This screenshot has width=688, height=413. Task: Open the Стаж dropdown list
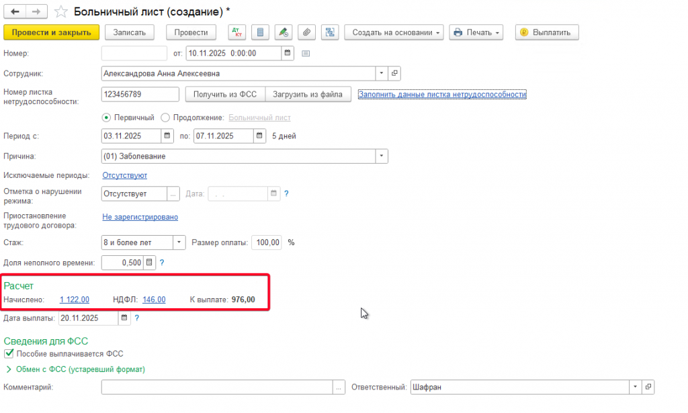[x=179, y=242]
